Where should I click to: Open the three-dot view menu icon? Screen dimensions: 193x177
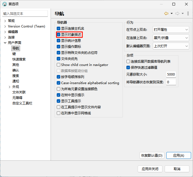point(188,13)
